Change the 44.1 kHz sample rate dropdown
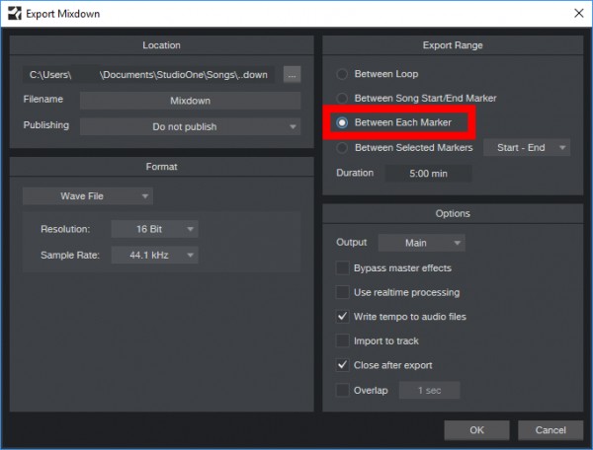 [153, 255]
